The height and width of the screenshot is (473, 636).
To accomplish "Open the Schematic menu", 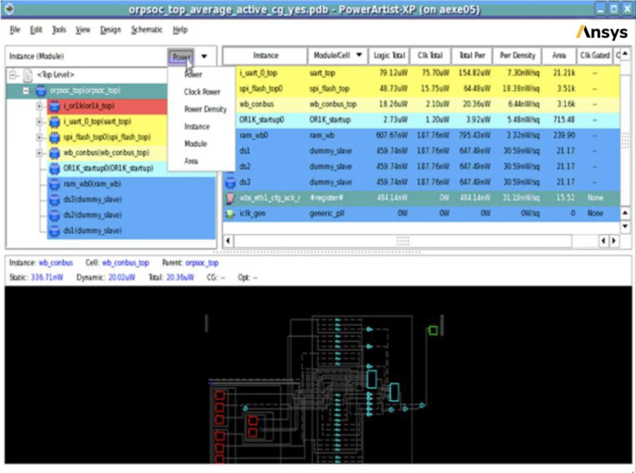I will pos(146,29).
